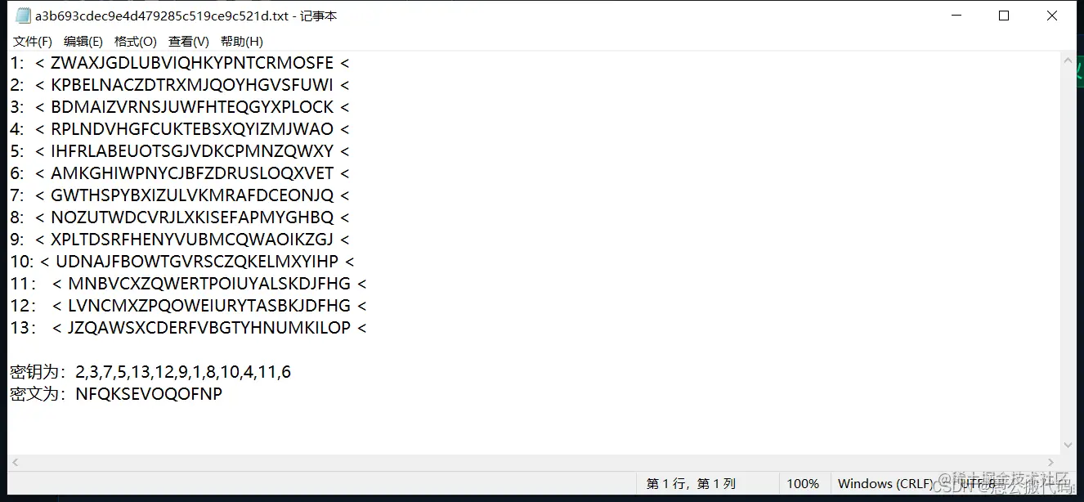Open the 格式(O) menu

click(x=136, y=41)
